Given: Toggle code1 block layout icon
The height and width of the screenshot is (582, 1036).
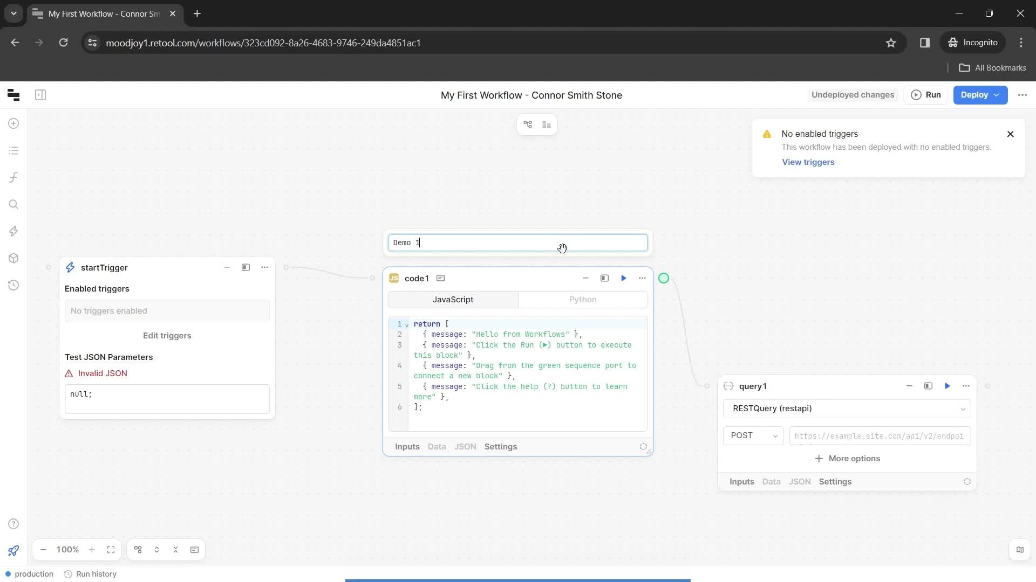Looking at the screenshot, I should coord(604,278).
